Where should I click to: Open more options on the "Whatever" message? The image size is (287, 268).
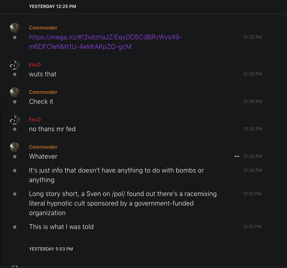coord(237,157)
